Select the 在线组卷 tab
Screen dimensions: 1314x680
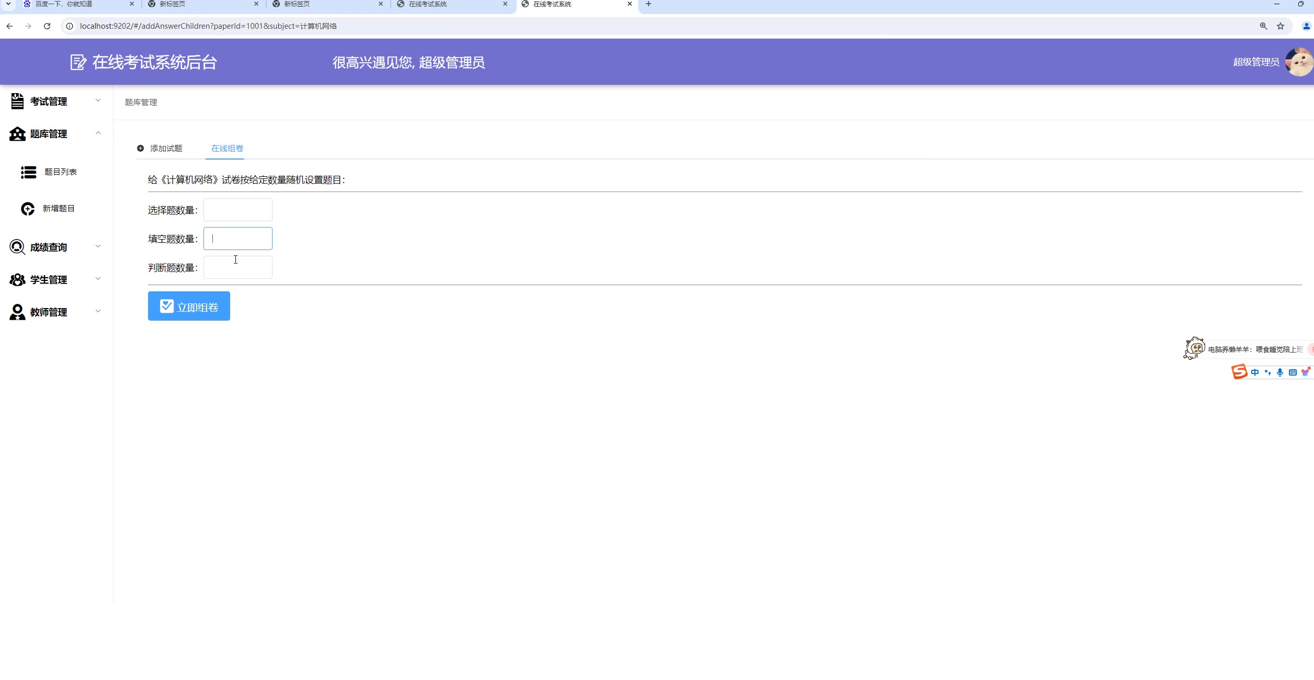coord(227,149)
